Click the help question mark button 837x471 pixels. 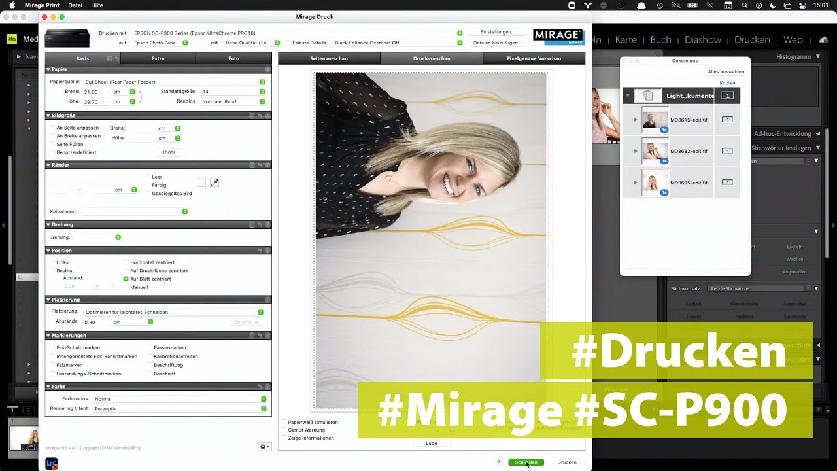498,462
